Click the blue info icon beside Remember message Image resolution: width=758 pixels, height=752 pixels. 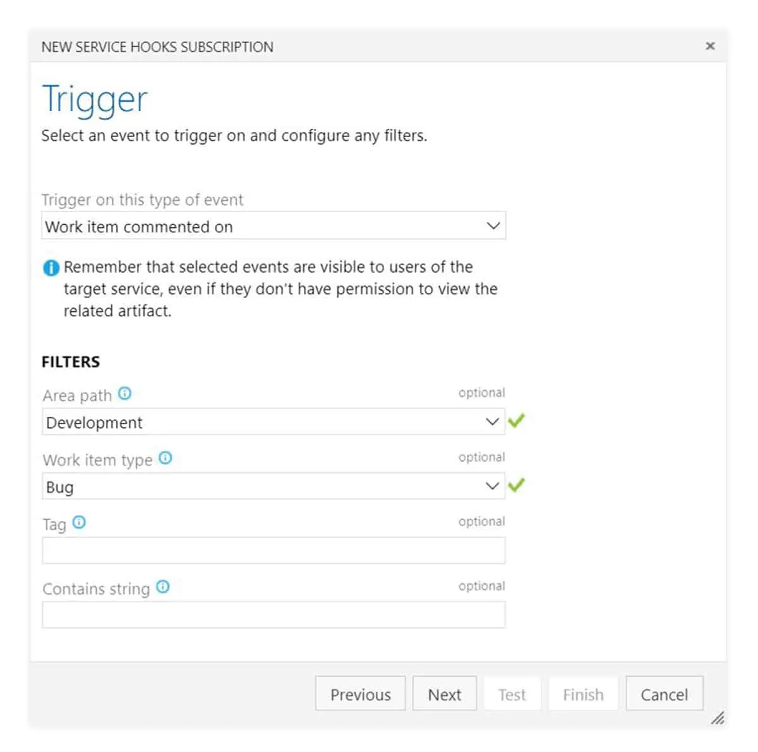(51, 268)
